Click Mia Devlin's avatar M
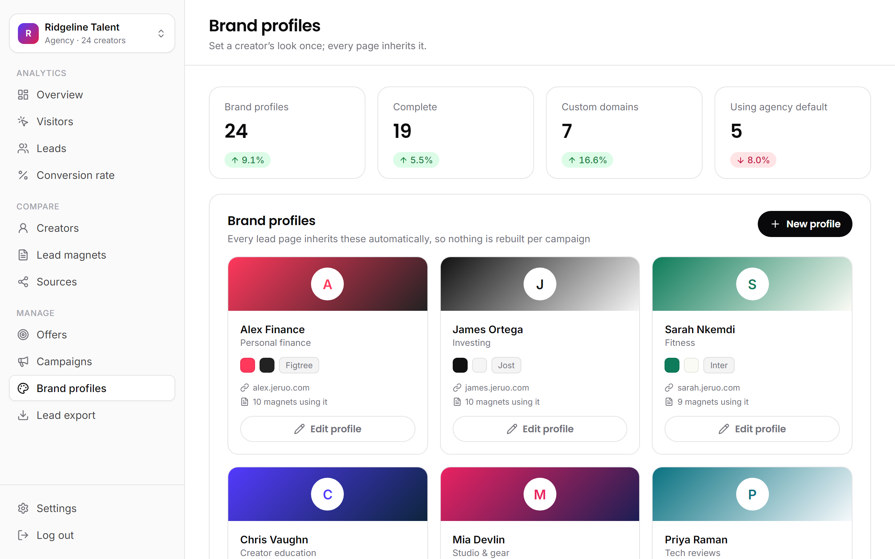 (540, 494)
